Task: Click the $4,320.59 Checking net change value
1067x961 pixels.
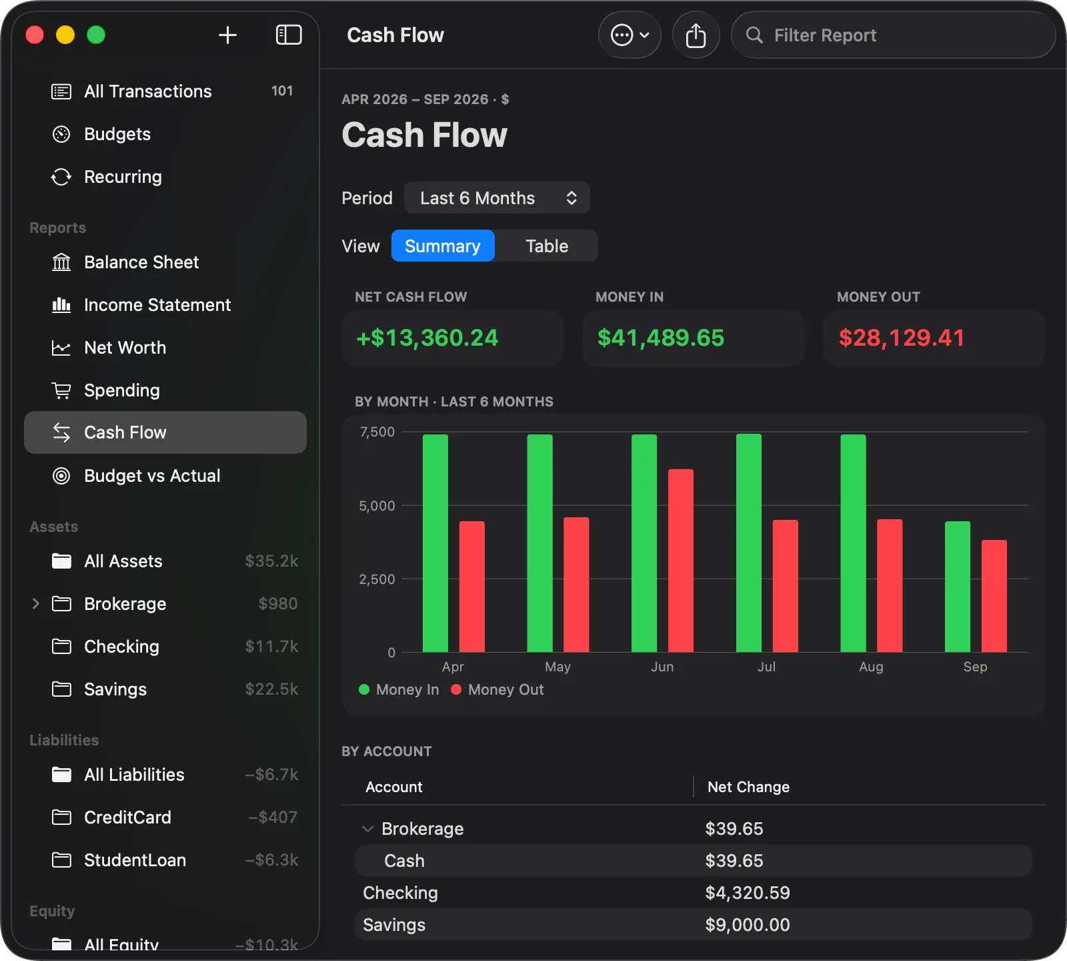Action: coord(748,893)
